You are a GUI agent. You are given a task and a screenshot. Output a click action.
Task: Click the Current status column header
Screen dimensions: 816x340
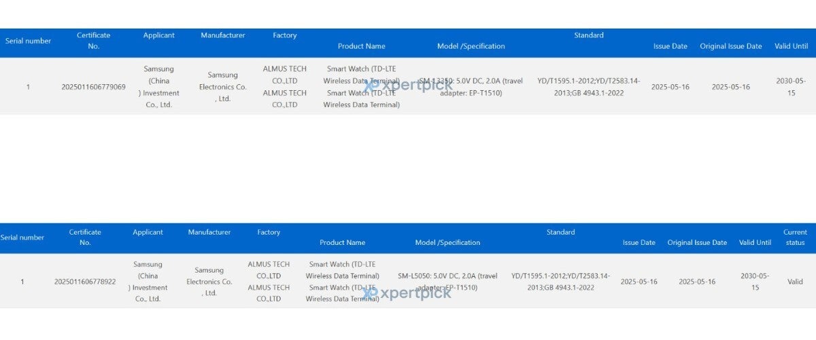pyautogui.click(x=795, y=238)
